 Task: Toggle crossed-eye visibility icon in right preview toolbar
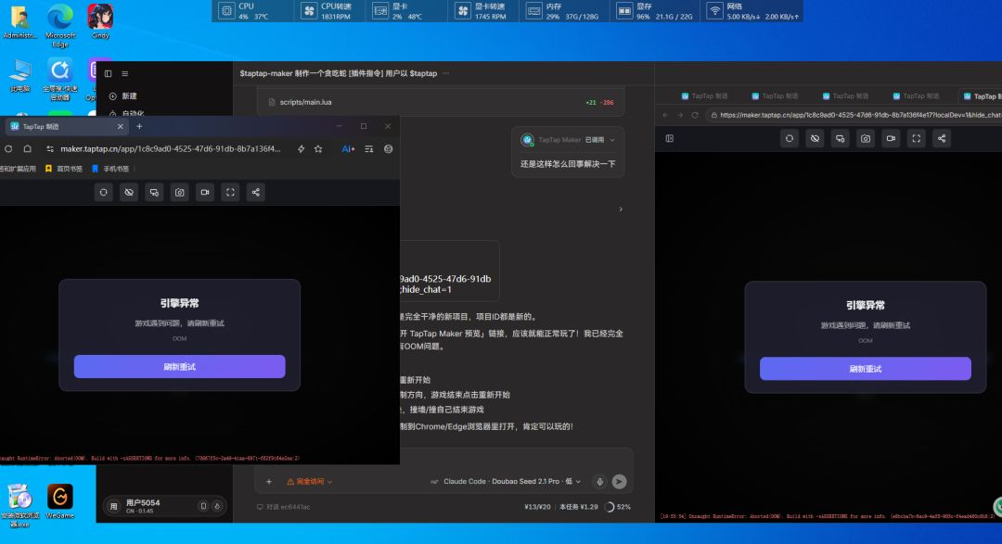pos(815,139)
